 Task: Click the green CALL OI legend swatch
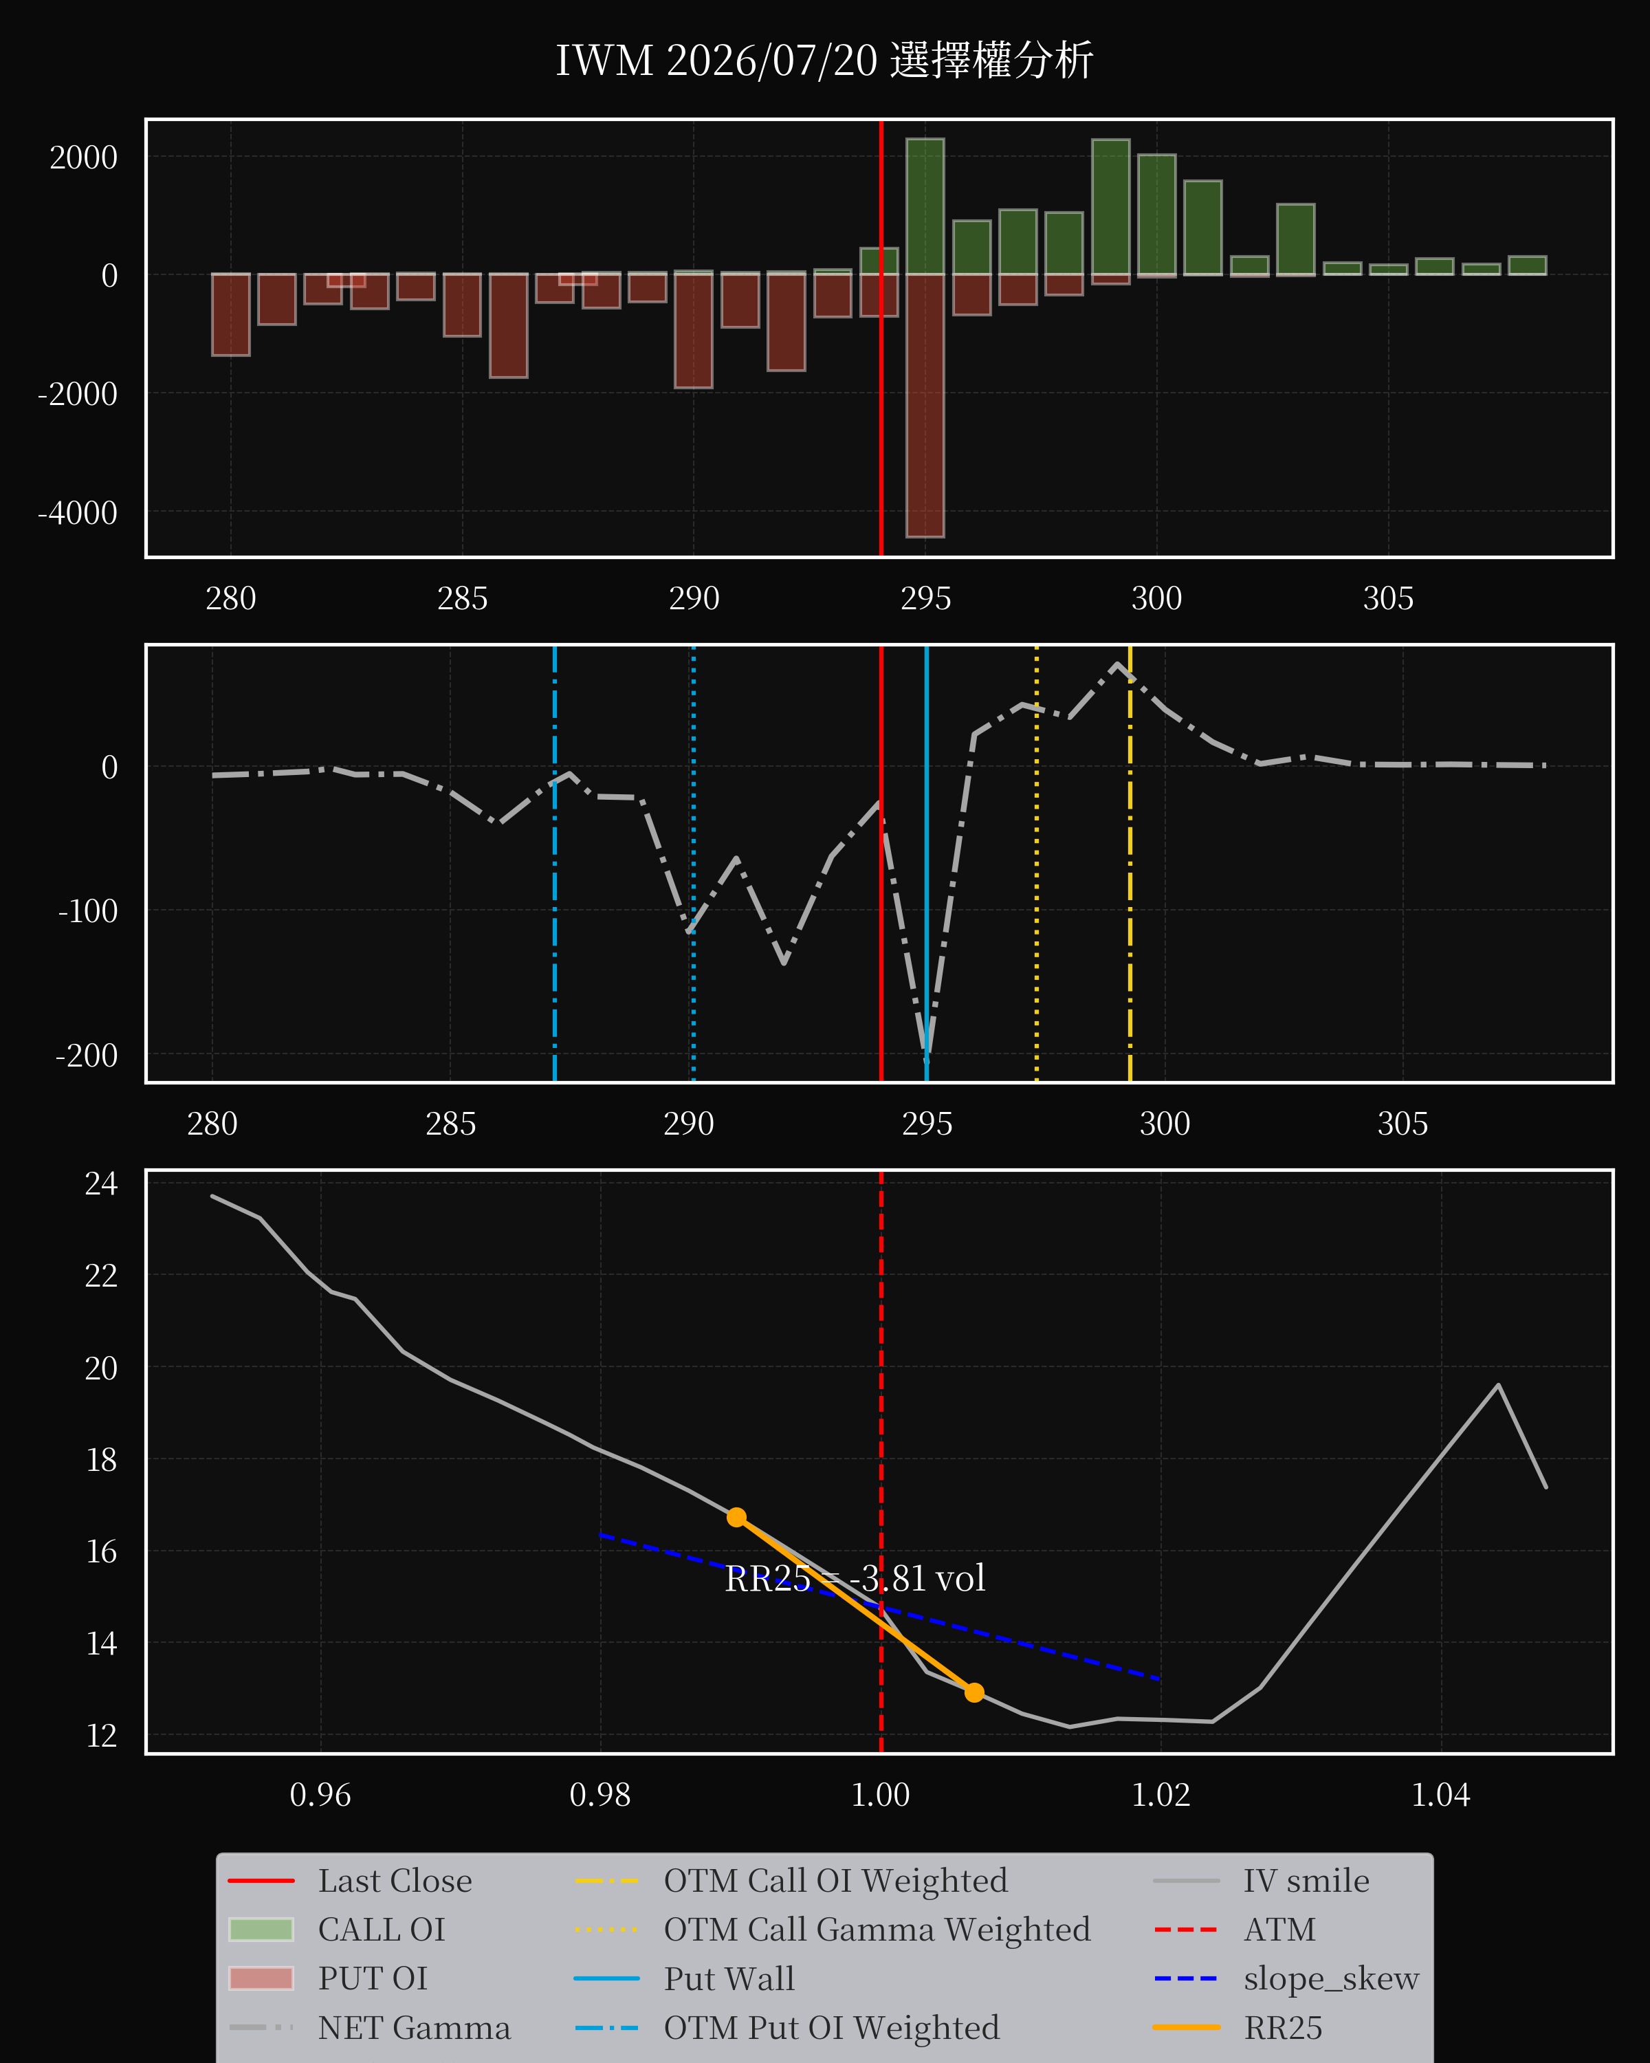[261, 1930]
